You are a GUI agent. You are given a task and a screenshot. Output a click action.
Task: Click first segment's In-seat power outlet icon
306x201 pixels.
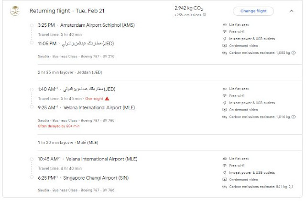(225, 39)
